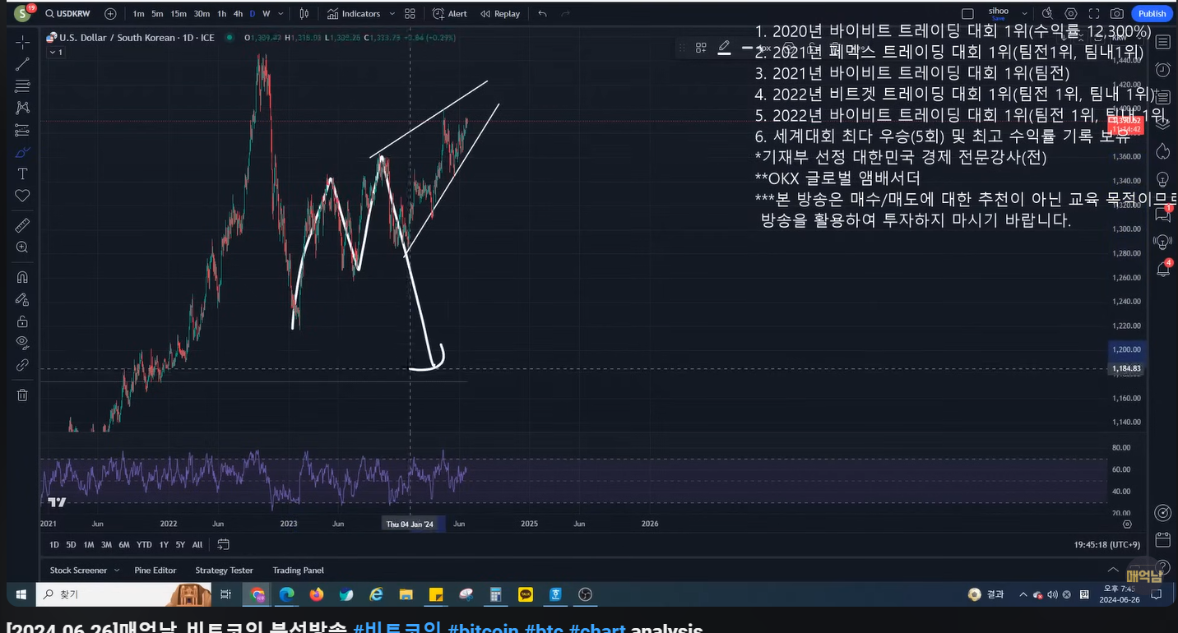Open the pattern drawing tools
Image resolution: width=1178 pixels, height=633 pixels.
[22, 108]
